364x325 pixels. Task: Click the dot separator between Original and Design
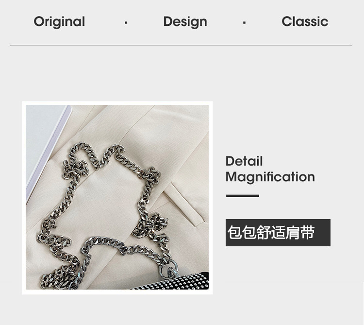126,22
